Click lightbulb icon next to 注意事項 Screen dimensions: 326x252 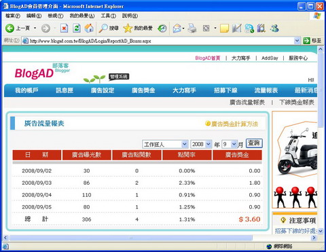point(283,220)
